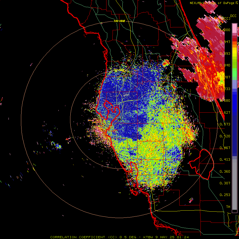This screenshot has width=239, height=239.
Task: Click the pink top segment of the color bar
Action: coord(234,28)
